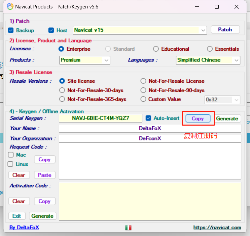The width and height of the screenshot is (250, 236).
Task: Click the app icon in the title bar
Action: pyautogui.click(x=10, y=7)
